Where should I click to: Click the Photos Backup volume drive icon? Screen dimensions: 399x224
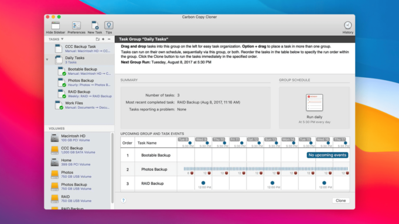[x=54, y=187]
